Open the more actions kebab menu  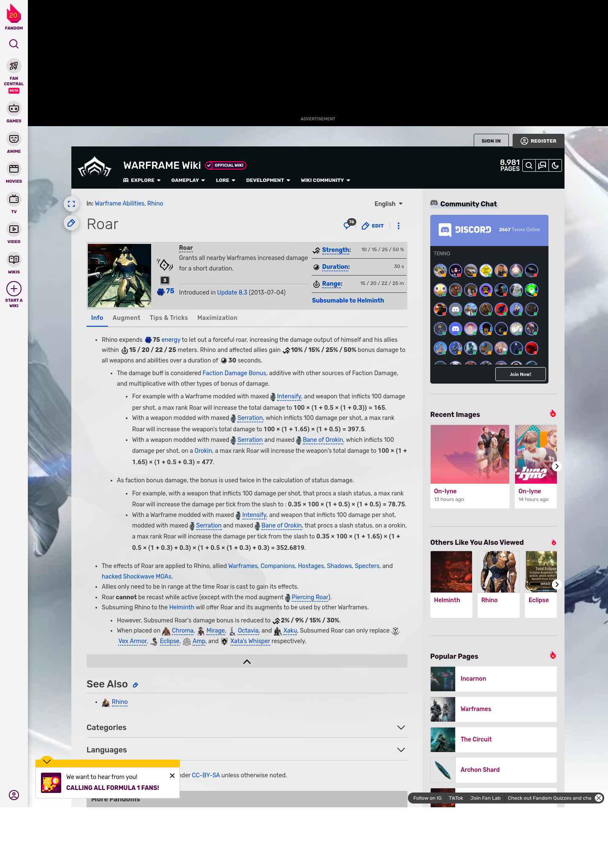click(x=398, y=226)
